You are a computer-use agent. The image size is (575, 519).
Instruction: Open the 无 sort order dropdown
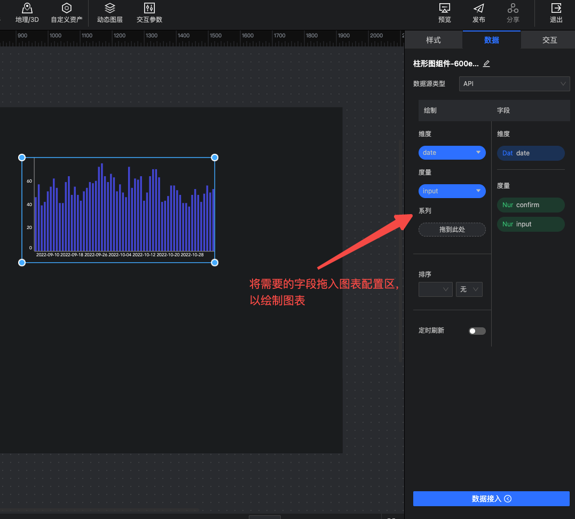469,289
